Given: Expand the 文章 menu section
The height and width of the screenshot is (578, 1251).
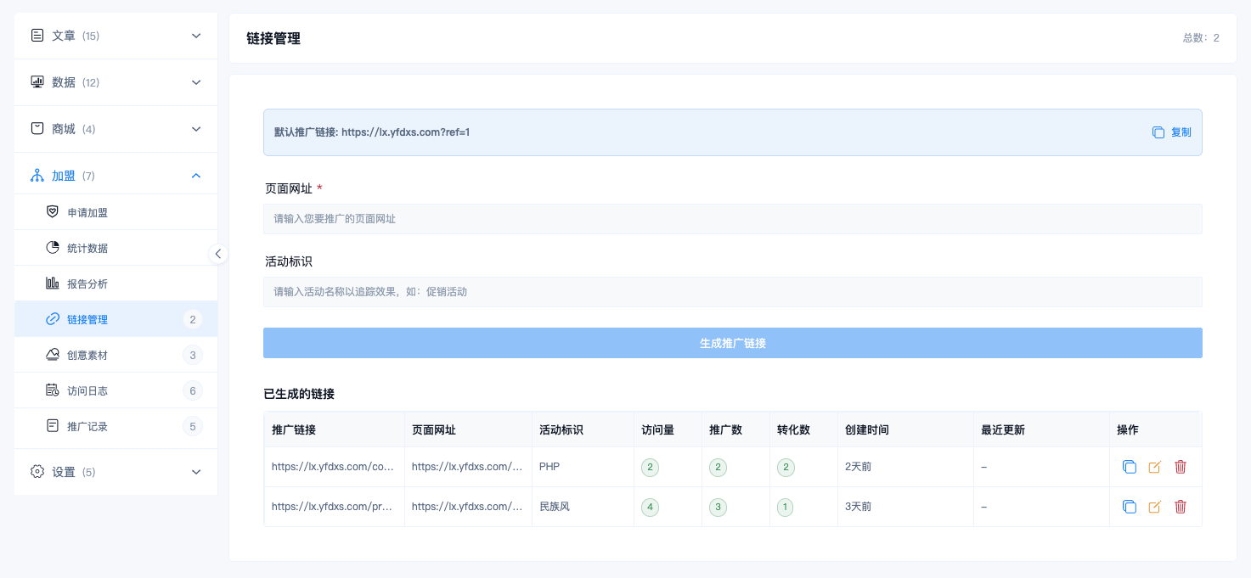Looking at the screenshot, I should (x=116, y=36).
